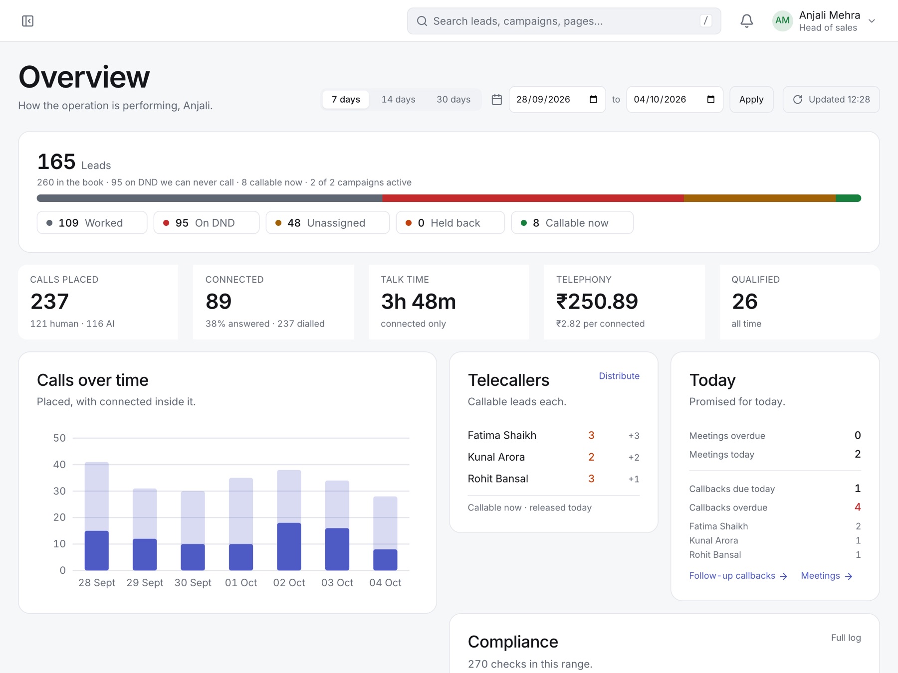Open the start date calendar picker

593,99
